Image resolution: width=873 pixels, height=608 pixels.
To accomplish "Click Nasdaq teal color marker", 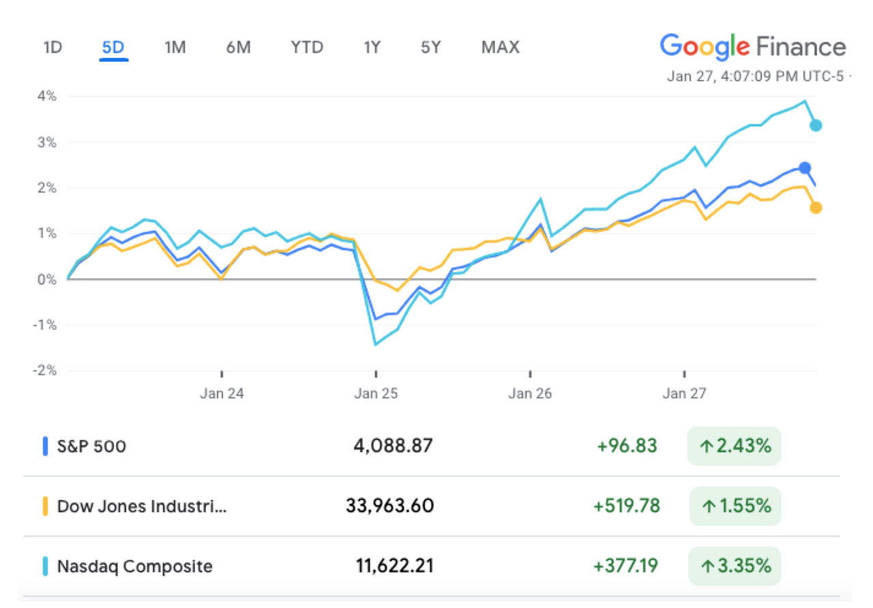I will pos(45,566).
